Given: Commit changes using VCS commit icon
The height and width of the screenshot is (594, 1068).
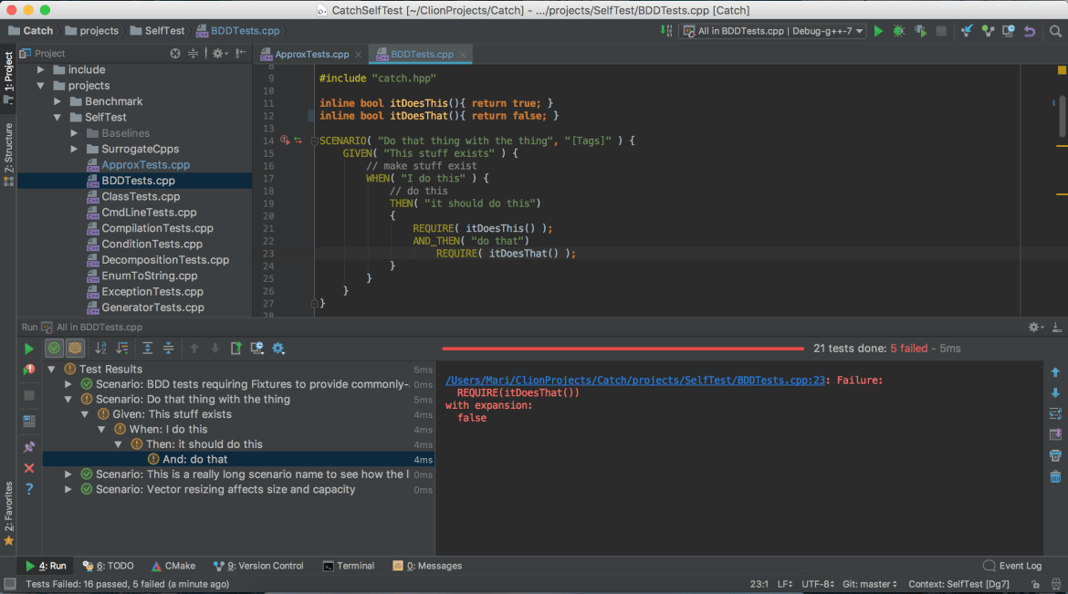Looking at the screenshot, I should pos(987,30).
